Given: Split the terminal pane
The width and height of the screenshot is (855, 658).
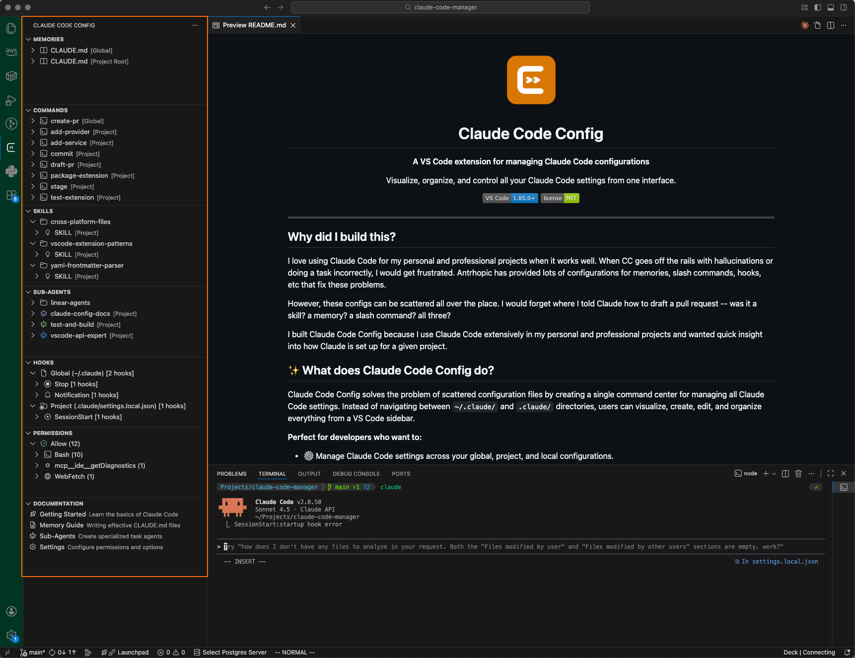Looking at the screenshot, I should click(785, 473).
